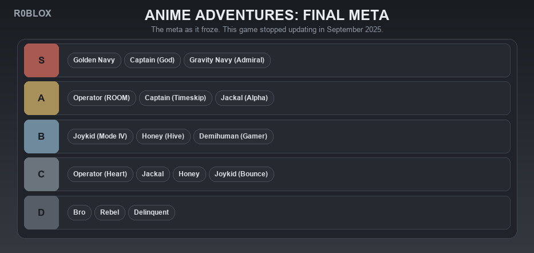Click the red S tier label

pos(41,60)
